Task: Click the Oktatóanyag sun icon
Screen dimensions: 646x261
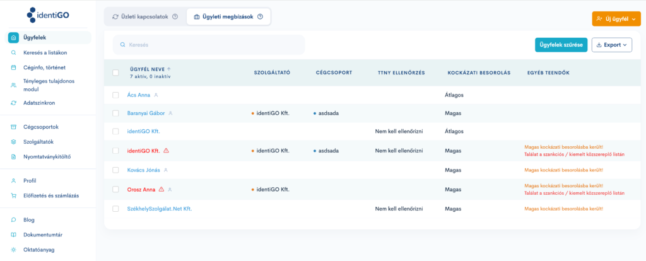Action: [x=14, y=250]
